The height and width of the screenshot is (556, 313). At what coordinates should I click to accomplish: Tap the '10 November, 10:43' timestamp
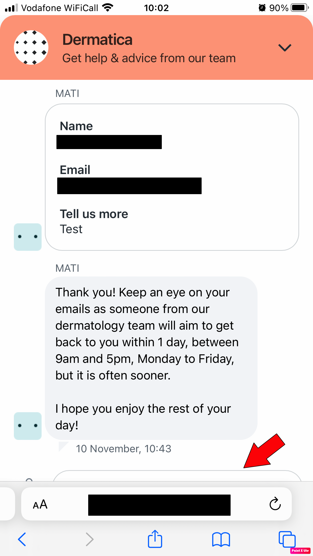tap(123, 449)
